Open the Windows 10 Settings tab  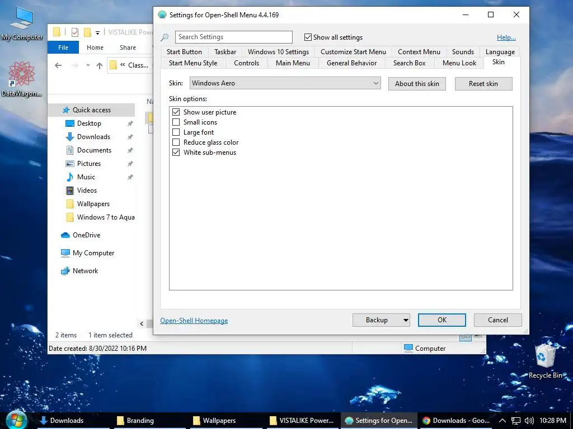(278, 52)
